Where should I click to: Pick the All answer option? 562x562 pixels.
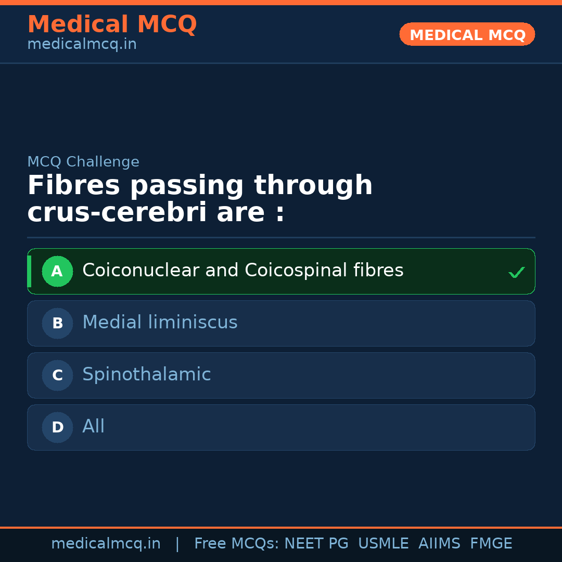(94, 427)
